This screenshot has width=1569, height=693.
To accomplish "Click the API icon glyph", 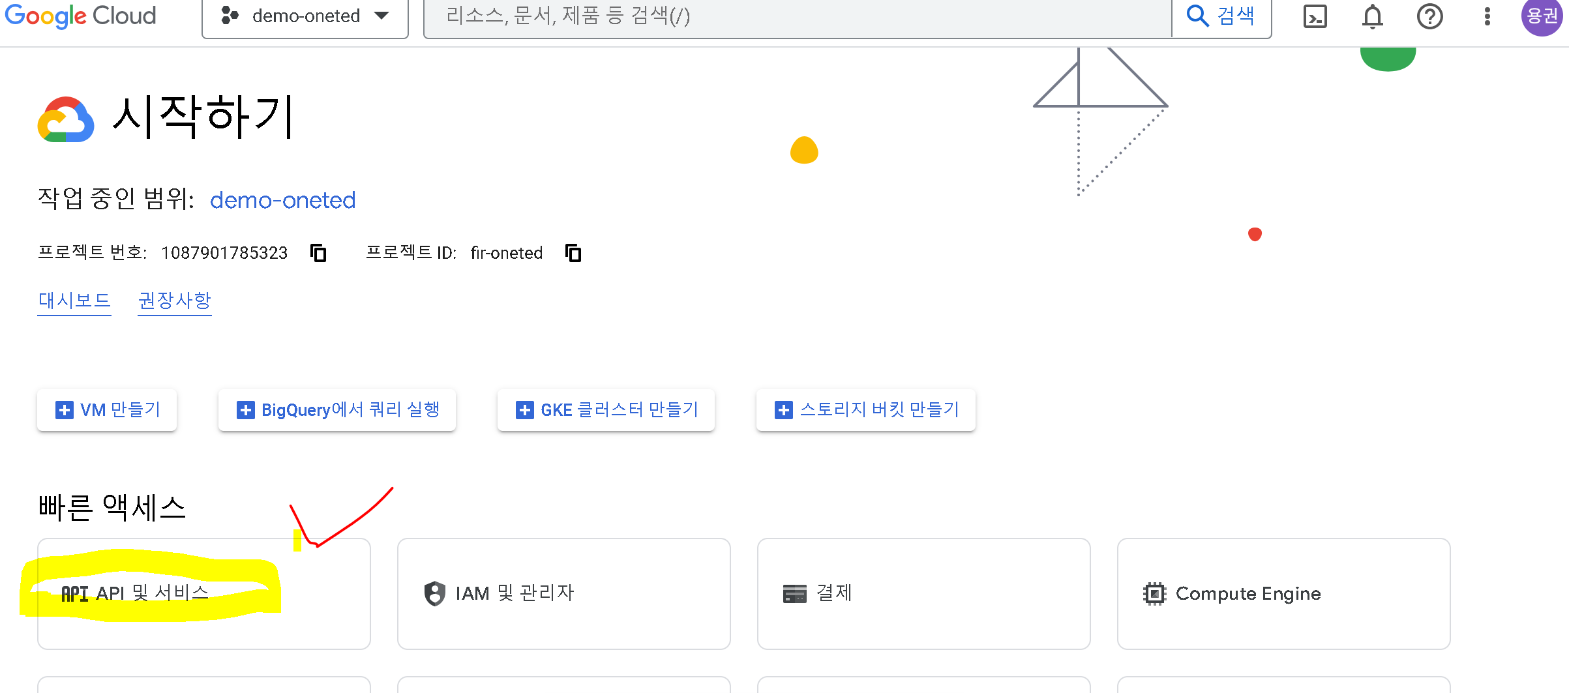I will point(74,594).
